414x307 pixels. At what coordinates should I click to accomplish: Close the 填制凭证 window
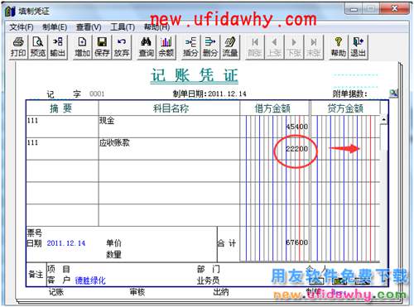[394, 9]
